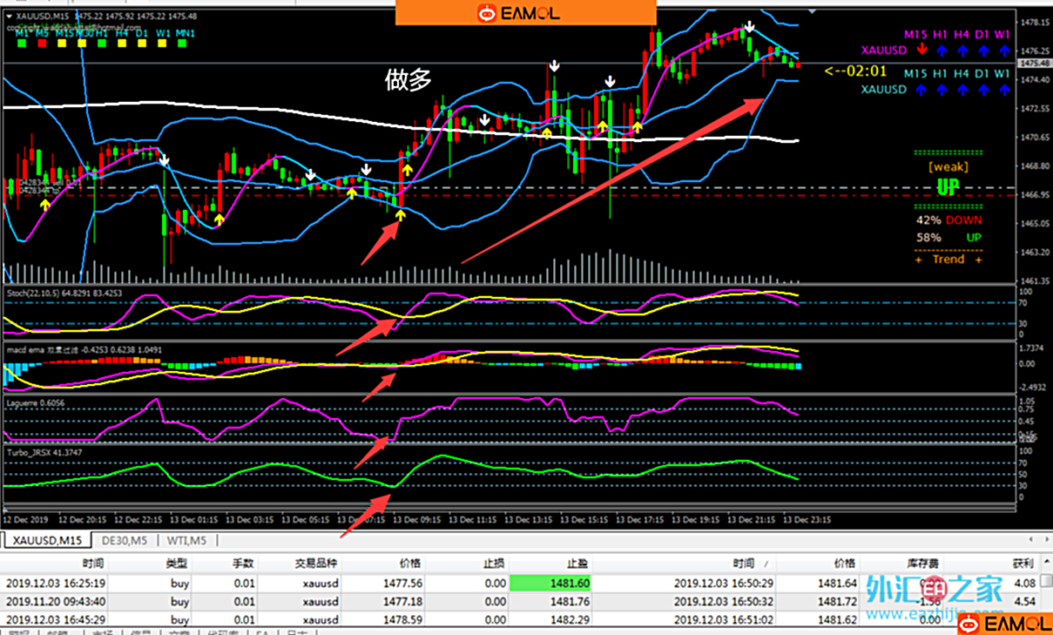Image resolution: width=1053 pixels, height=635 pixels.
Task: Click the close time 2019.12.03 16:51:02
Action: (x=724, y=619)
